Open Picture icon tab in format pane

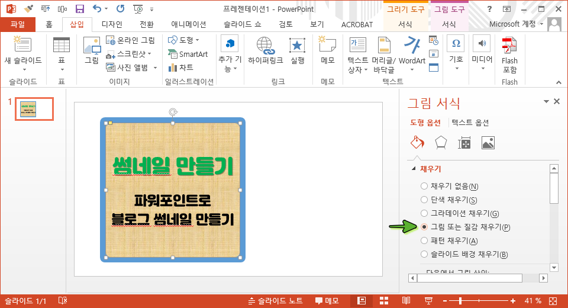tap(488, 143)
